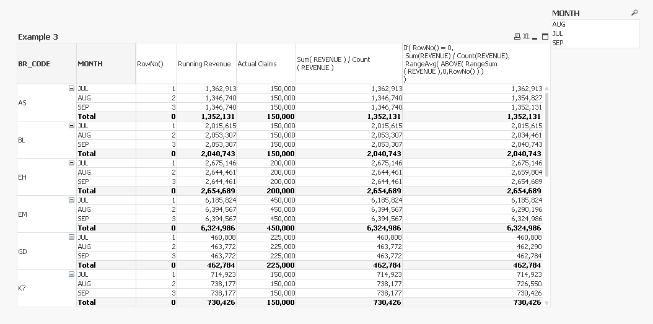This screenshot has height=324, width=653.
Task: Click the Print icon above the table
Action: point(517,37)
